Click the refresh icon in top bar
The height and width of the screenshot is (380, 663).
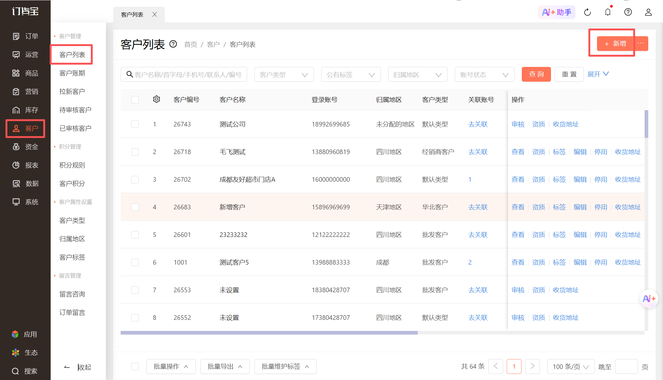click(x=587, y=12)
